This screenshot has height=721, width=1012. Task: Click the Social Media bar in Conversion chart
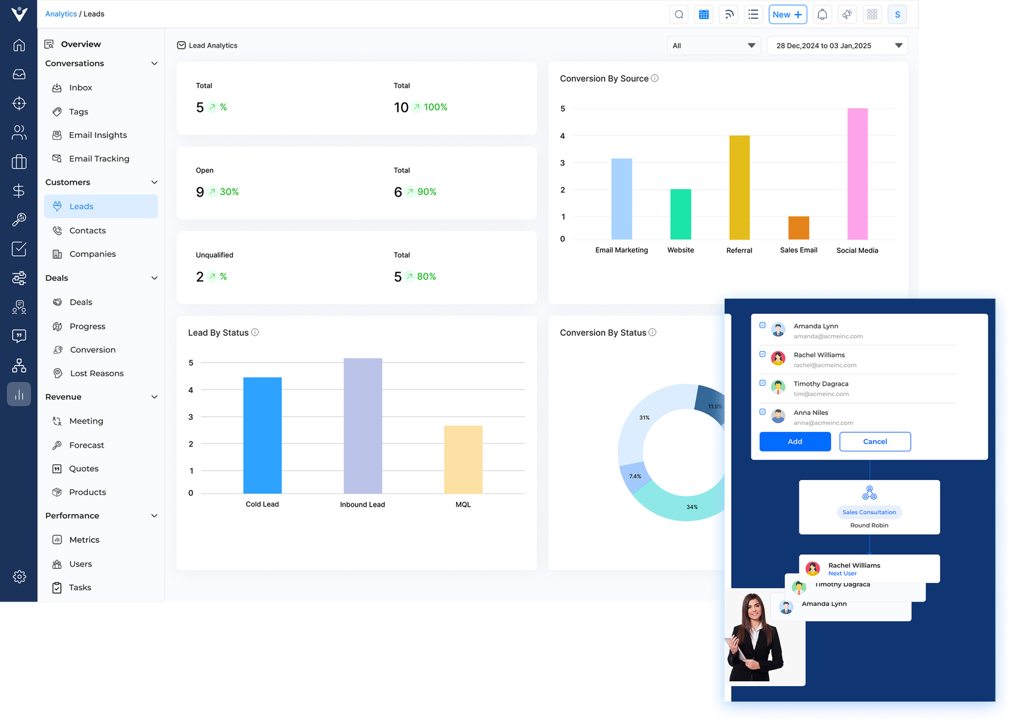coord(857,174)
